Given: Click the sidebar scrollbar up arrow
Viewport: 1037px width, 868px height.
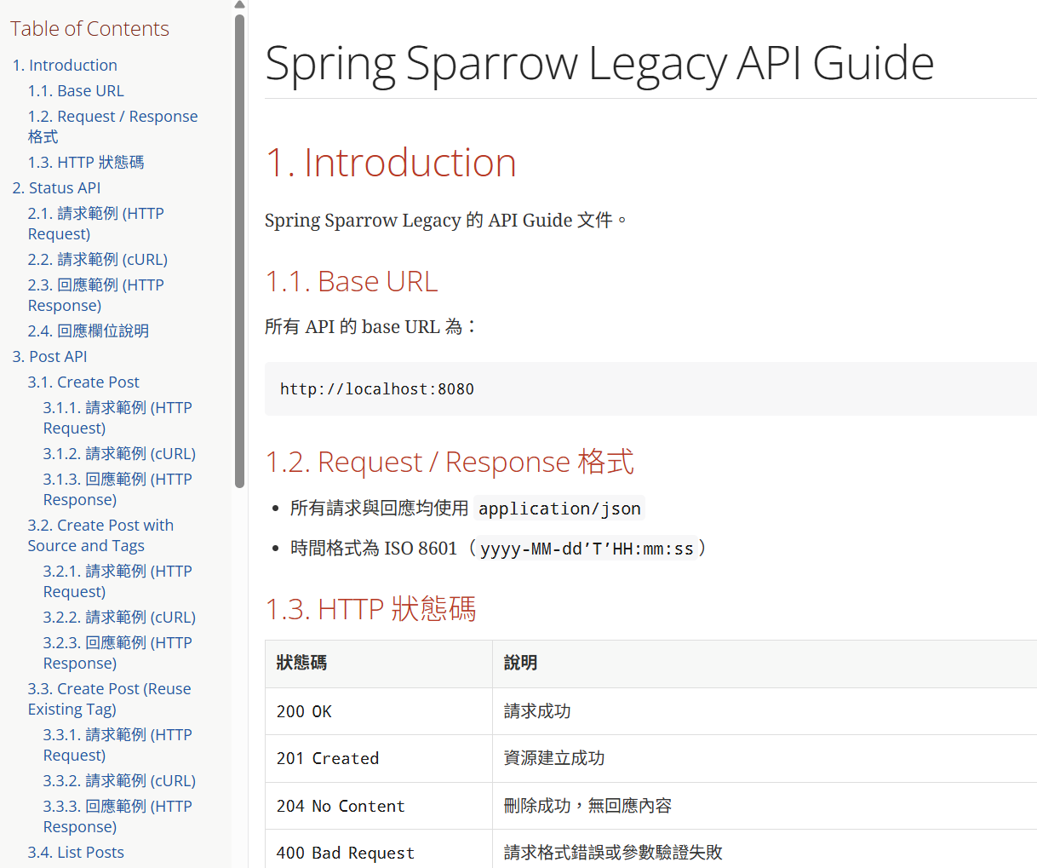Looking at the screenshot, I should point(239,6).
